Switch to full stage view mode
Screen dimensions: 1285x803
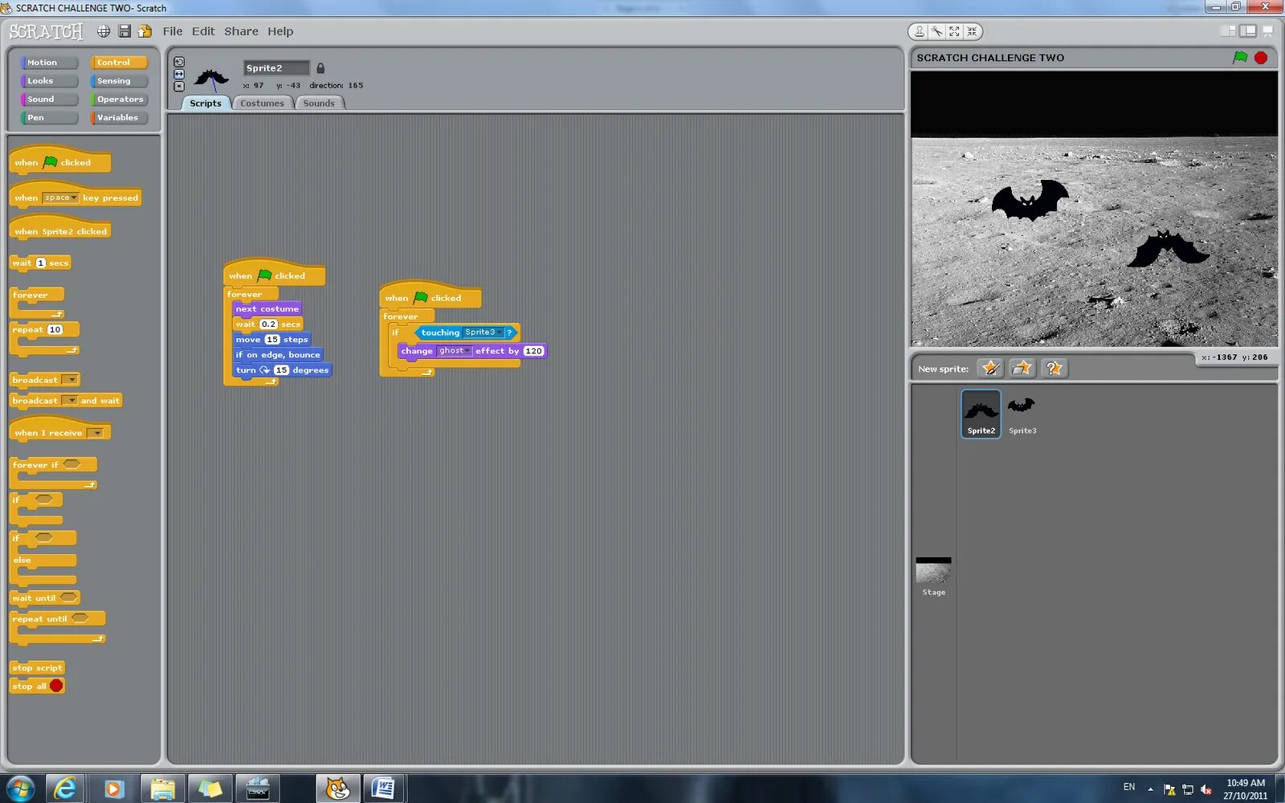1247,31
